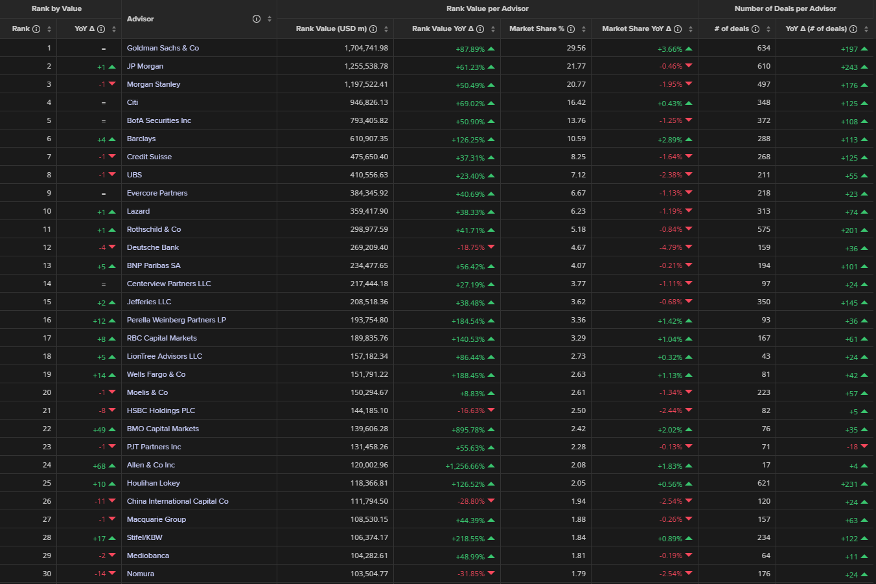Click the info icon beside Rank header
This screenshot has width=876, height=584.
[x=36, y=29]
